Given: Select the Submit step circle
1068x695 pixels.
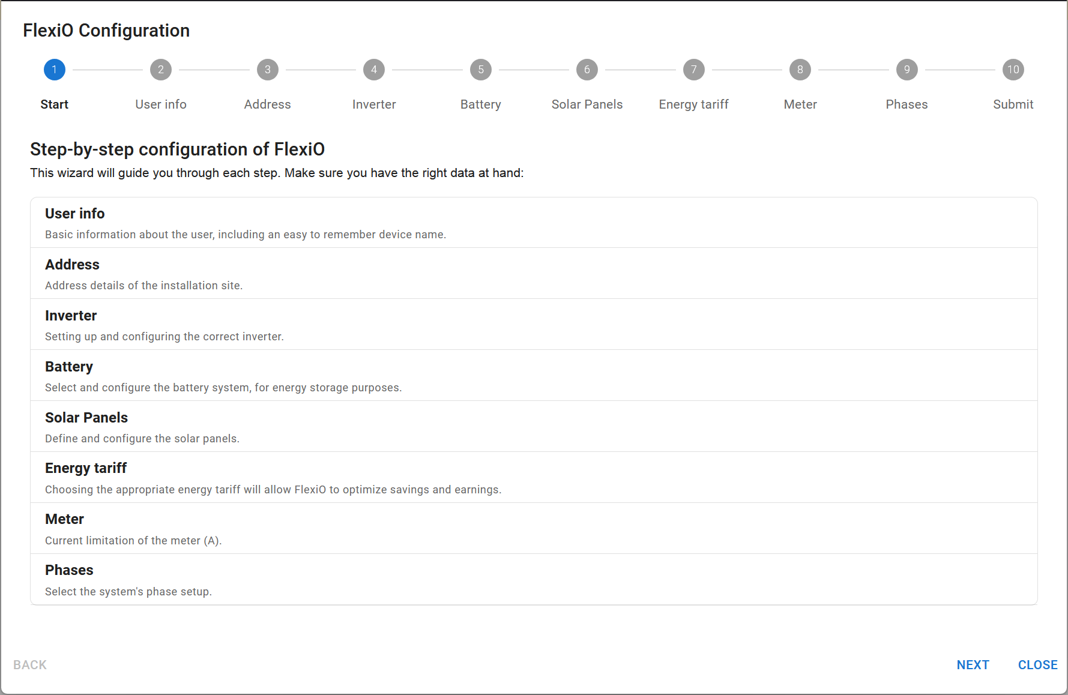Looking at the screenshot, I should [1013, 69].
